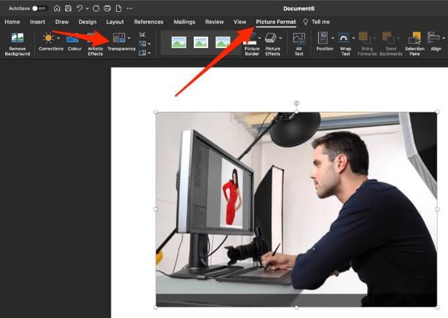Expand the Align dropdown arrow
The image size is (448, 318).
443,38
